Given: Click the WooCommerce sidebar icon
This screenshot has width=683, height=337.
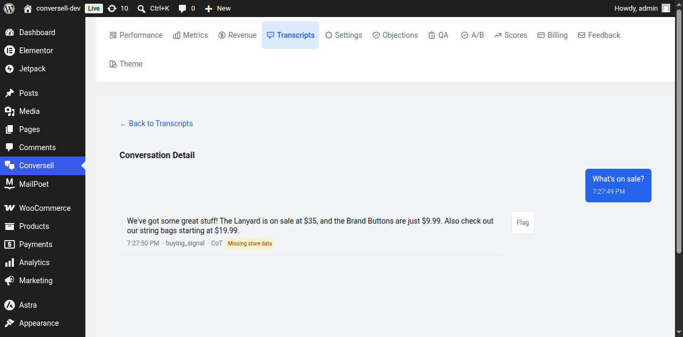Looking at the screenshot, I should tap(10, 208).
